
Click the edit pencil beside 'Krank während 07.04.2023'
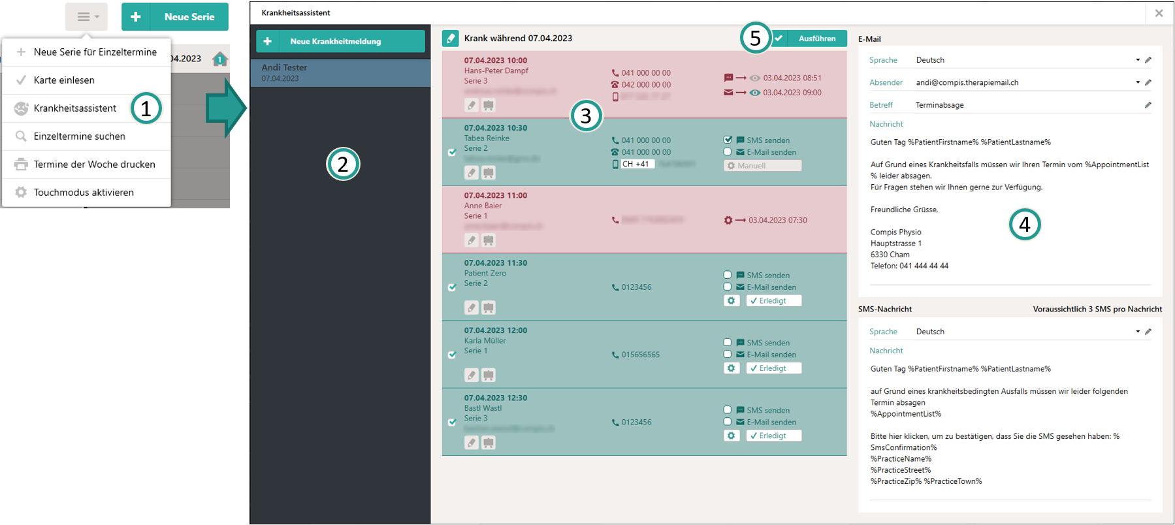click(450, 39)
